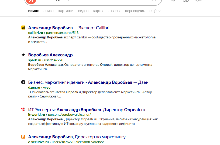The height and width of the screenshot is (145, 220).
Task: Open the переводчик tab
Action: click(135, 11)
